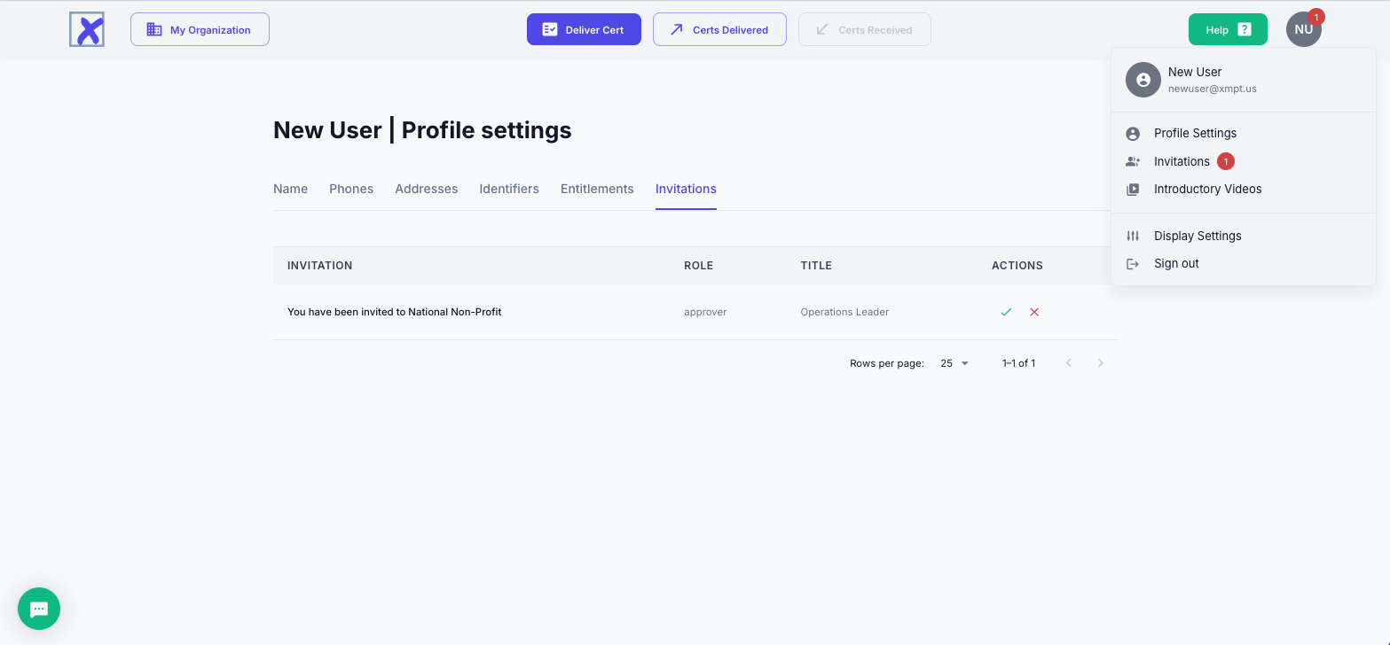Switch to the Identifiers tab

click(509, 189)
